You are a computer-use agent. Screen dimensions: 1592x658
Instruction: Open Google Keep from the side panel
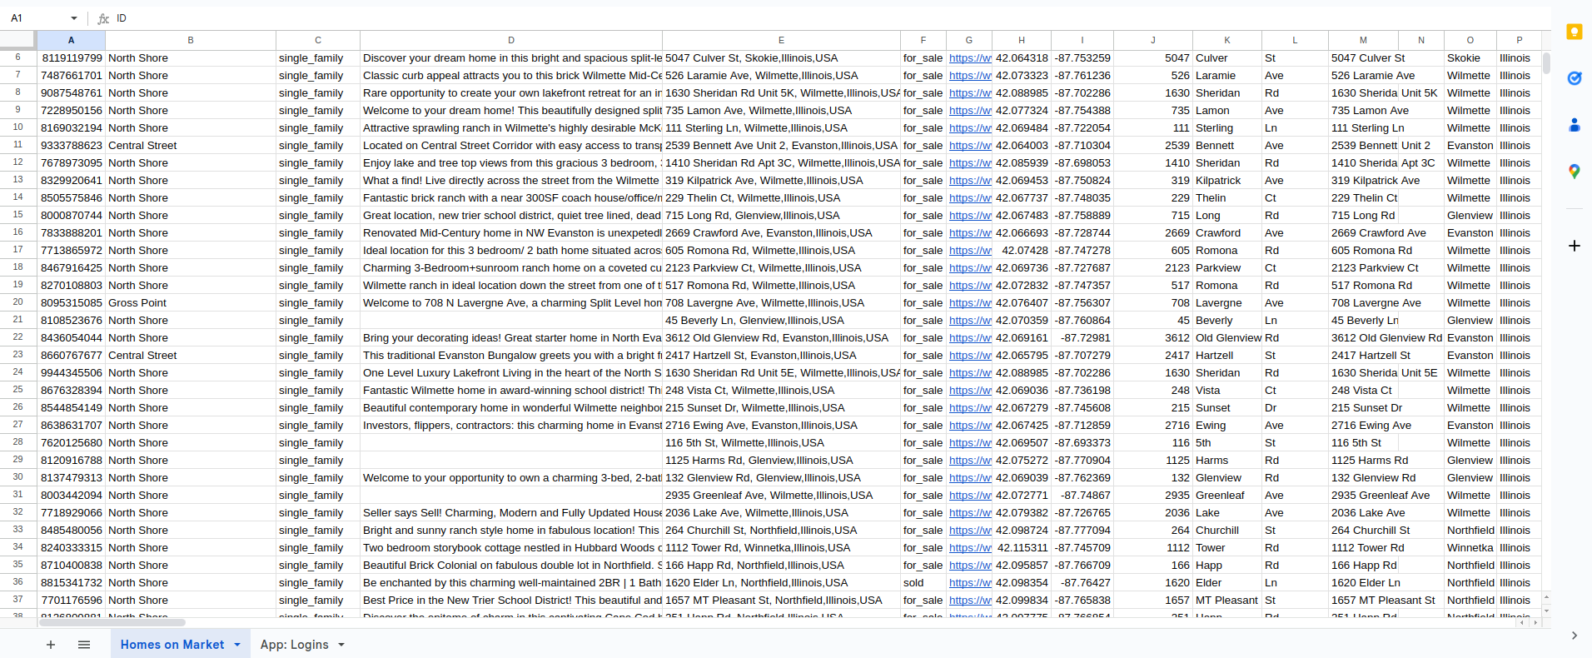pyautogui.click(x=1574, y=32)
